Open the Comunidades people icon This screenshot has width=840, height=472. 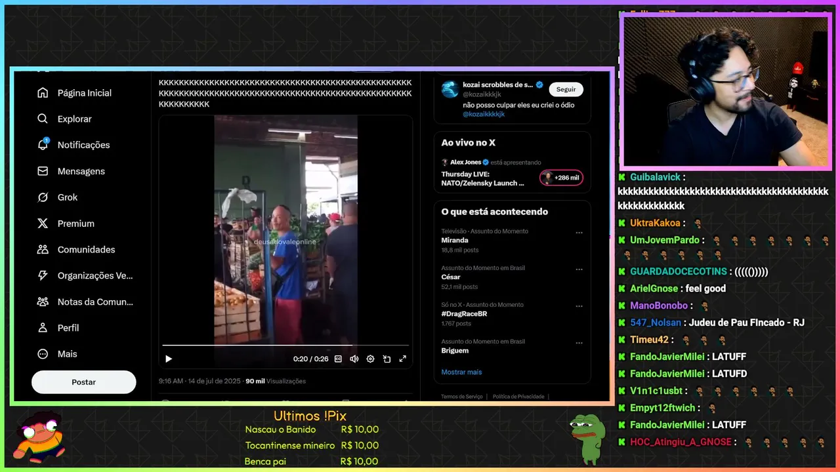click(x=43, y=250)
